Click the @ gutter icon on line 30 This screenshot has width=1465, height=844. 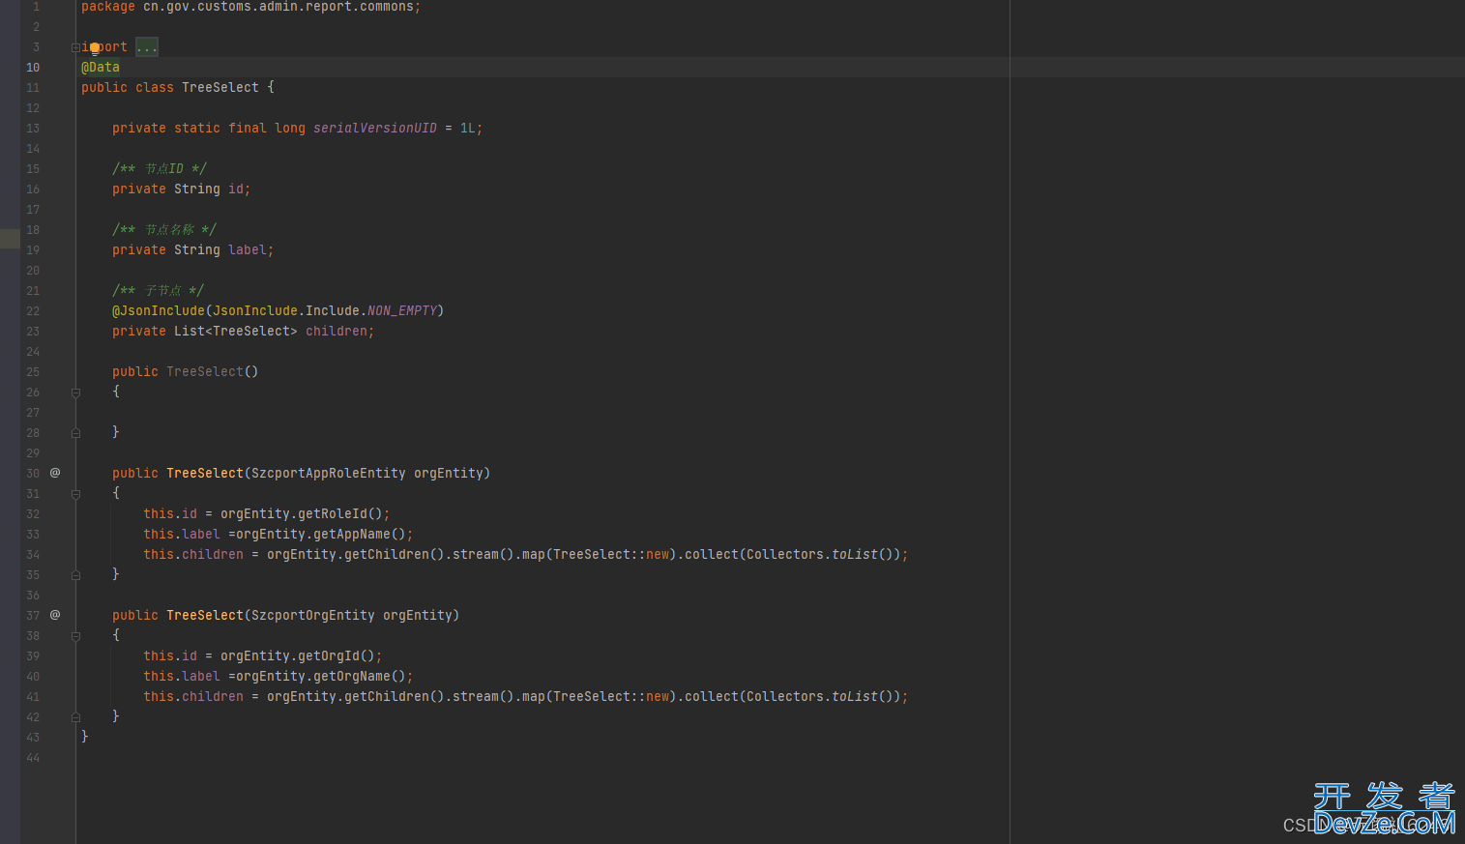(x=55, y=473)
